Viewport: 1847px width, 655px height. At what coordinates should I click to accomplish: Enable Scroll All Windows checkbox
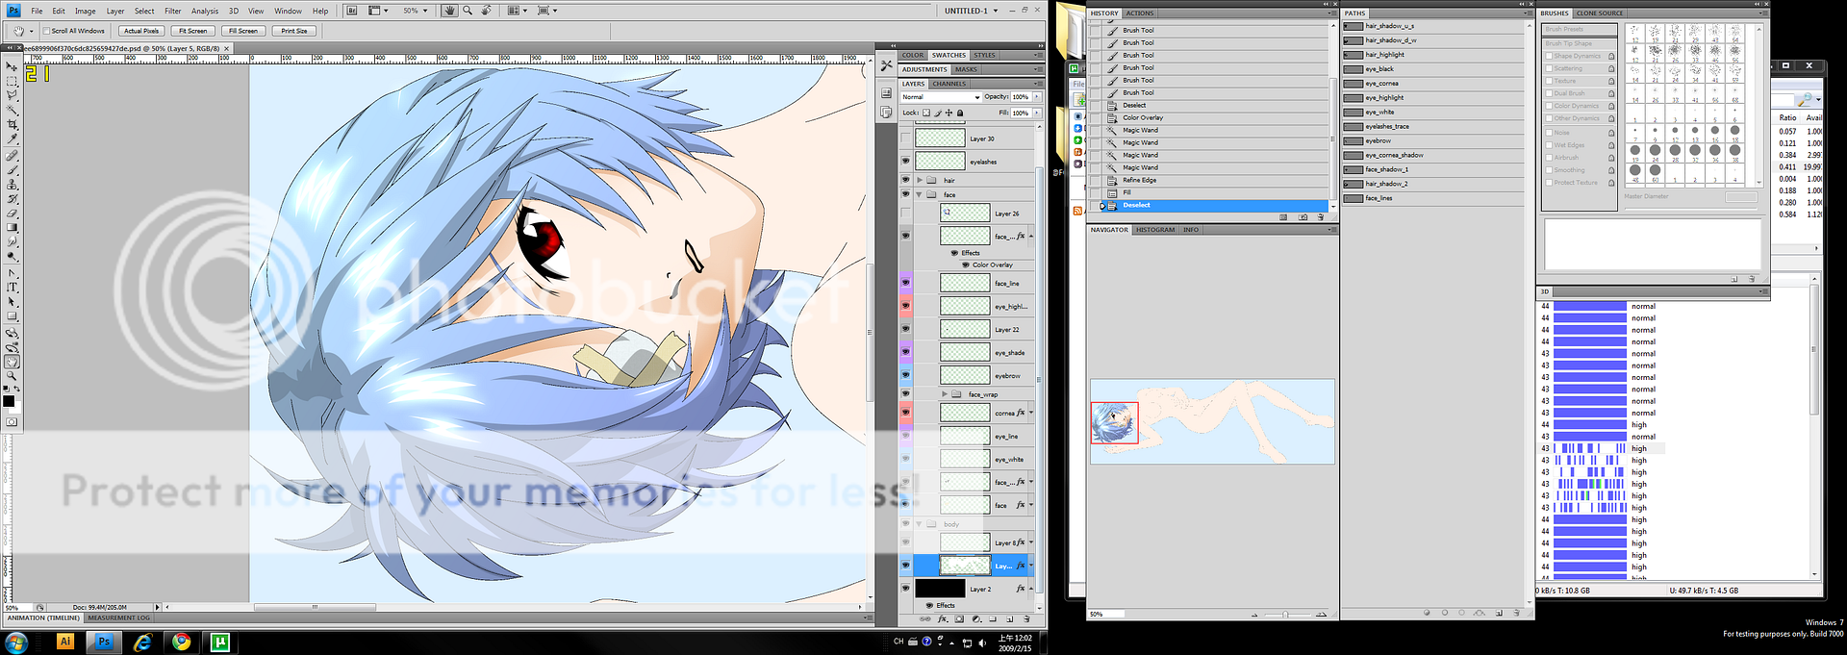[x=47, y=31]
